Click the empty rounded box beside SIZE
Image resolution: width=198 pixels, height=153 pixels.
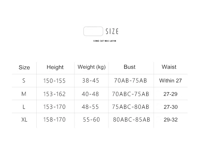[93, 31]
